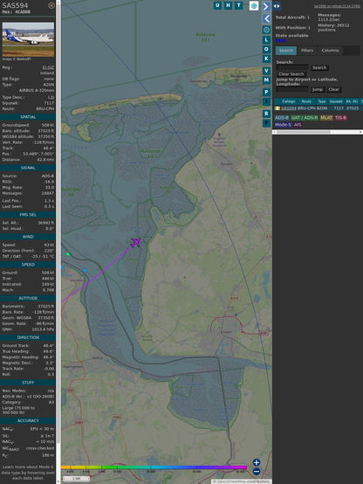The width and height of the screenshot is (363, 484).
Task: Click the P persistence button
Action: [x=266, y=92]
